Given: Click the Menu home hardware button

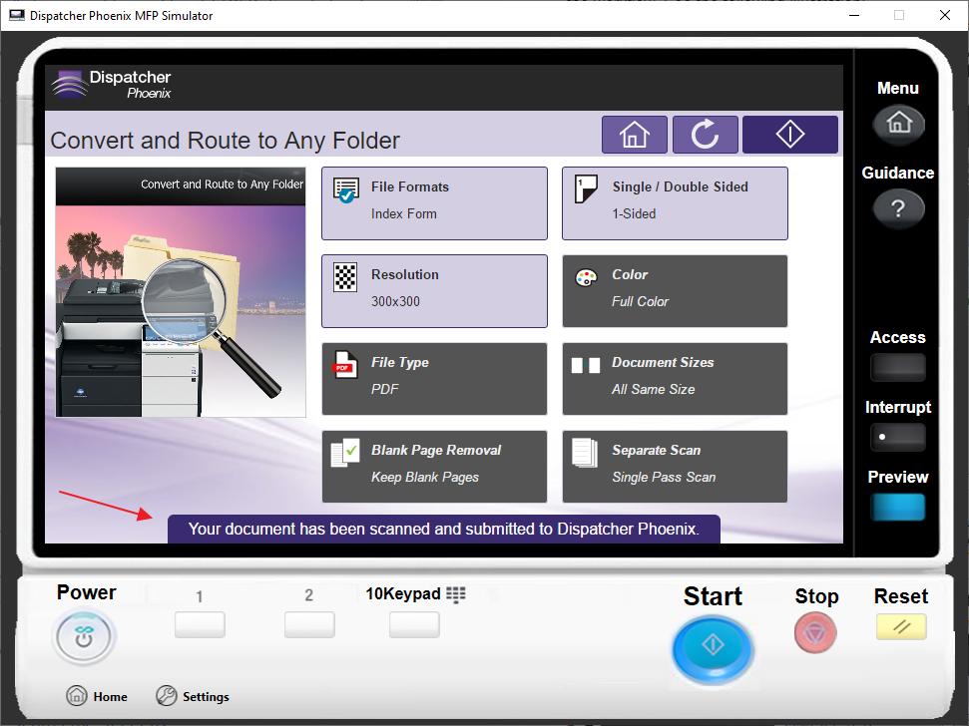Looking at the screenshot, I should [x=898, y=124].
